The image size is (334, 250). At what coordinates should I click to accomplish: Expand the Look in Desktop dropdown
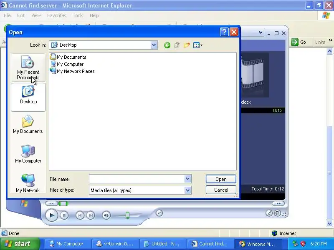point(154,45)
